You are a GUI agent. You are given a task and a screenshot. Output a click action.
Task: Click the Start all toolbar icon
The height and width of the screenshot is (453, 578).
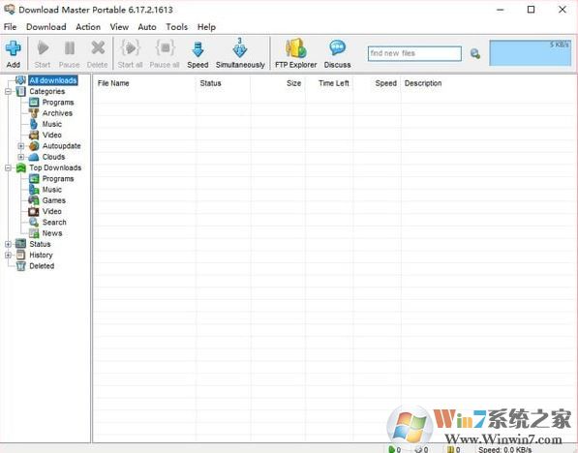(x=130, y=48)
